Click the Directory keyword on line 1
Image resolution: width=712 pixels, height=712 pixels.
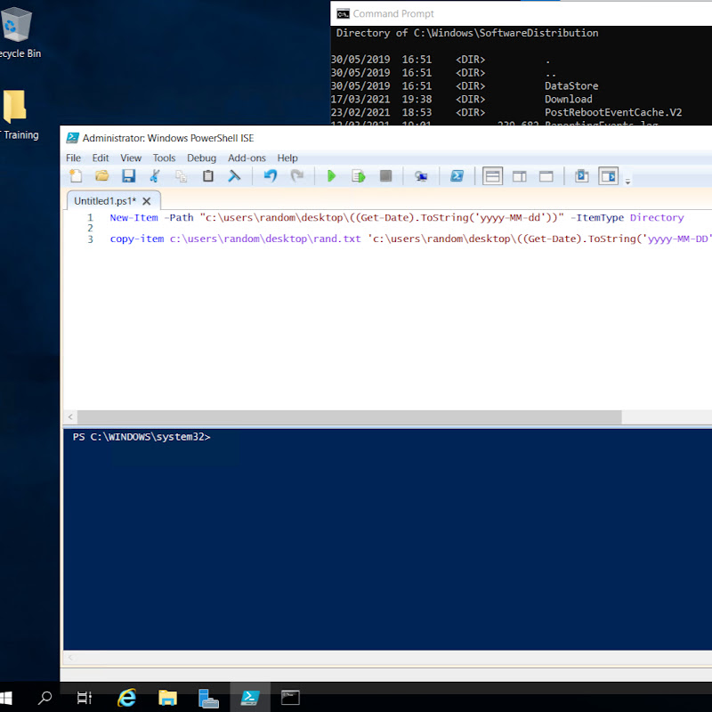click(x=657, y=217)
